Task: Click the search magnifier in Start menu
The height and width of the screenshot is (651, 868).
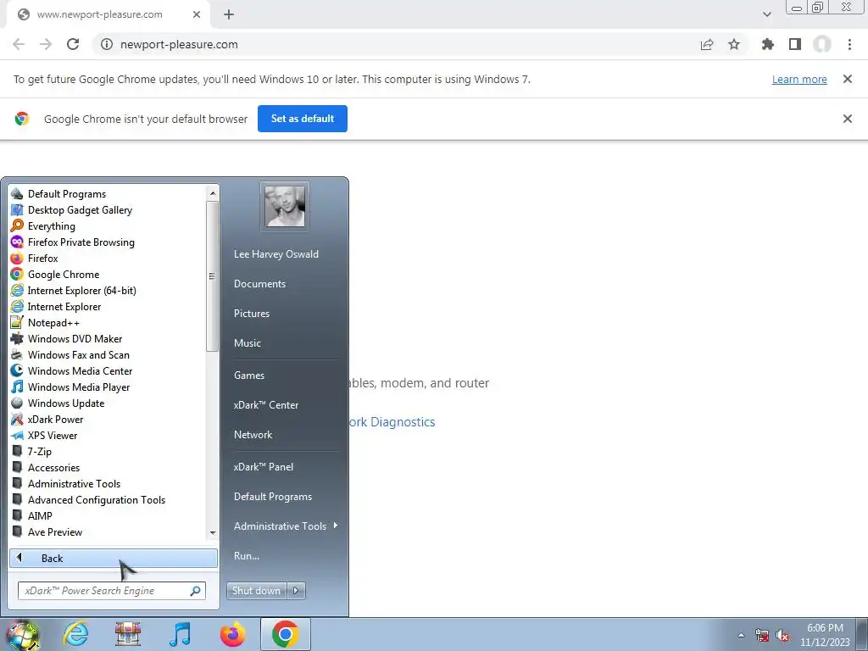Action: pyautogui.click(x=196, y=591)
